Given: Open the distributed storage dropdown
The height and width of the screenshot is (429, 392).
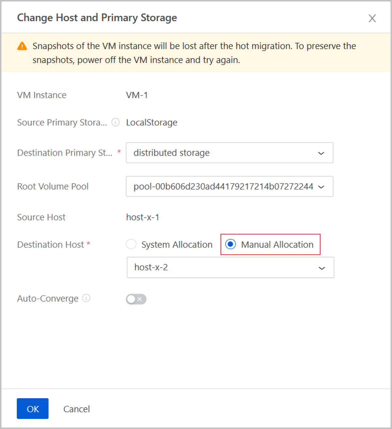Looking at the screenshot, I should pyautogui.click(x=229, y=153).
